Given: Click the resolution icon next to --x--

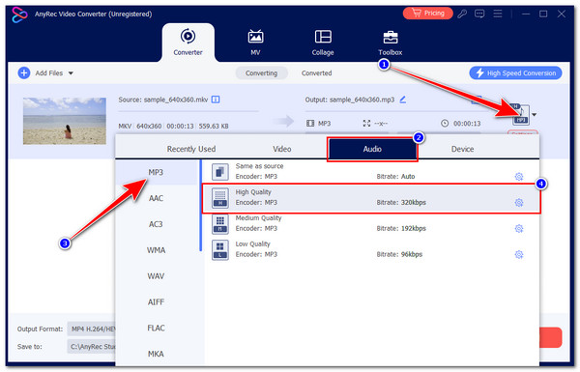Looking at the screenshot, I should (x=366, y=123).
